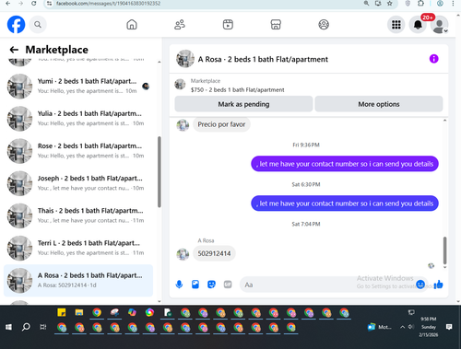Open the notifications bell icon

click(418, 25)
